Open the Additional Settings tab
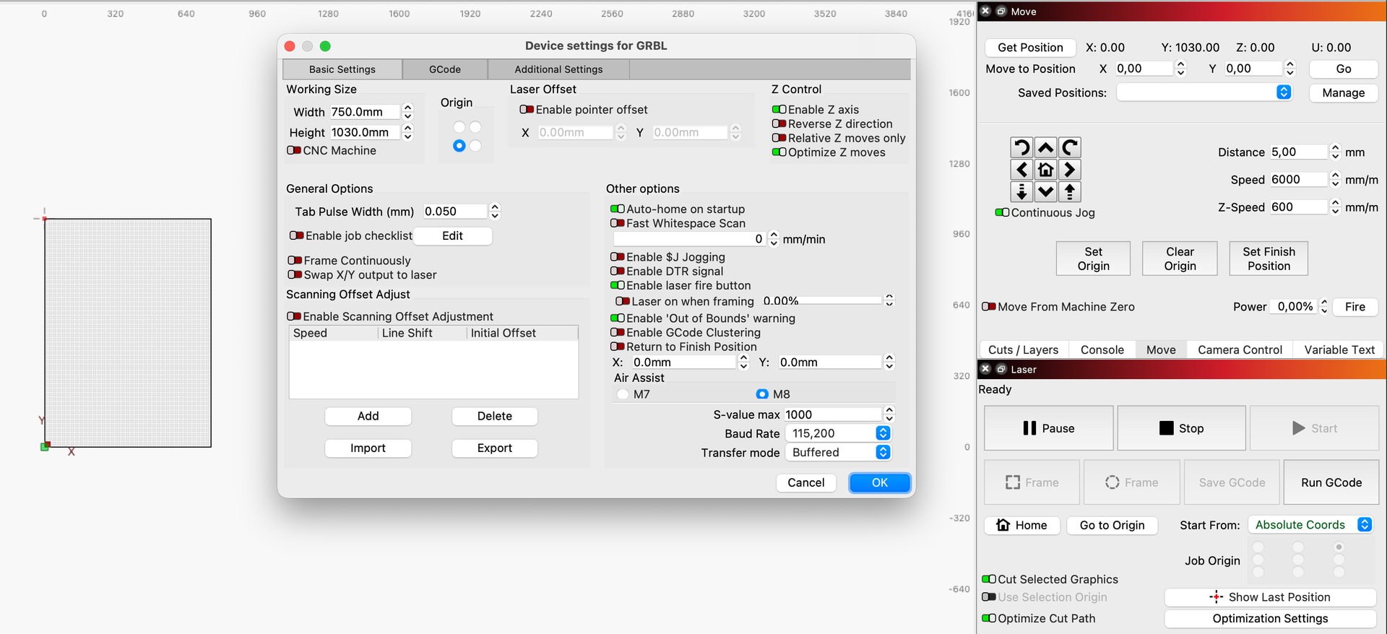1387x634 pixels. pyautogui.click(x=558, y=69)
